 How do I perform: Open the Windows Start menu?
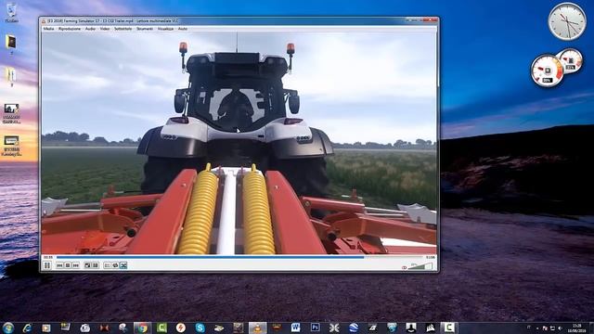(8, 328)
